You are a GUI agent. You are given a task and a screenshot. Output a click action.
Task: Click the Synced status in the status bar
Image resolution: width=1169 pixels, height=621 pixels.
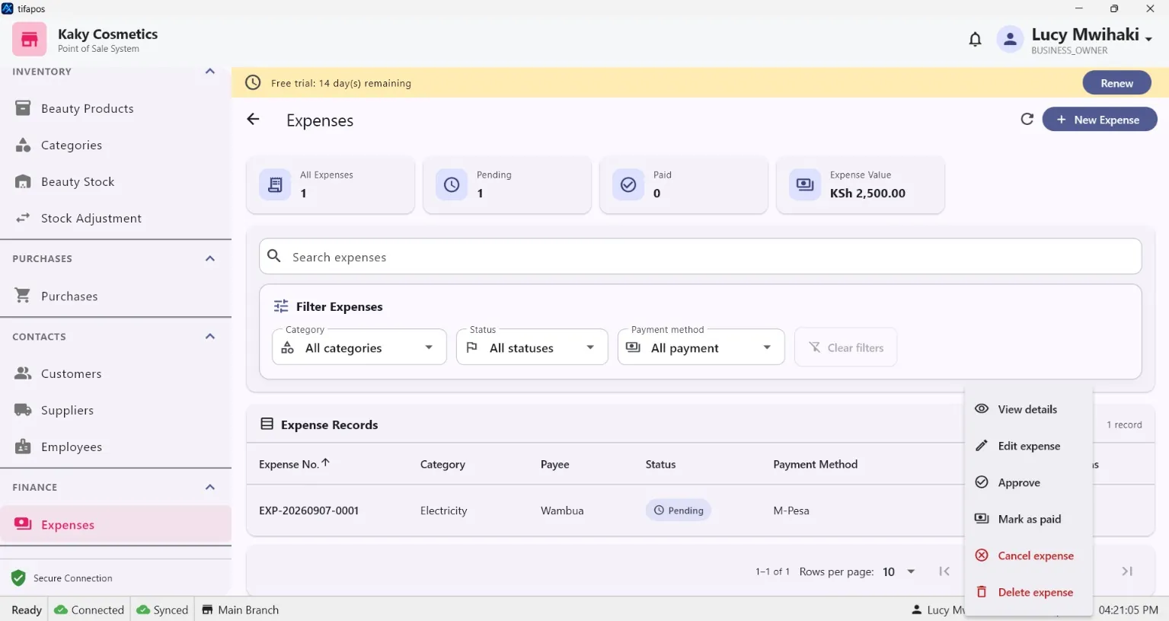click(162, 610)
